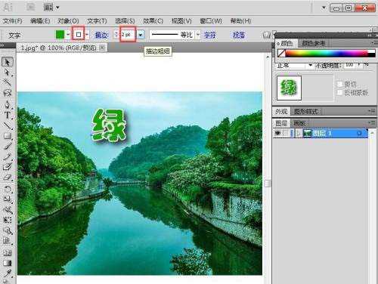Click the green fill color swatch
The width and height of the screenshot is (378, 284).
point(60,35)
